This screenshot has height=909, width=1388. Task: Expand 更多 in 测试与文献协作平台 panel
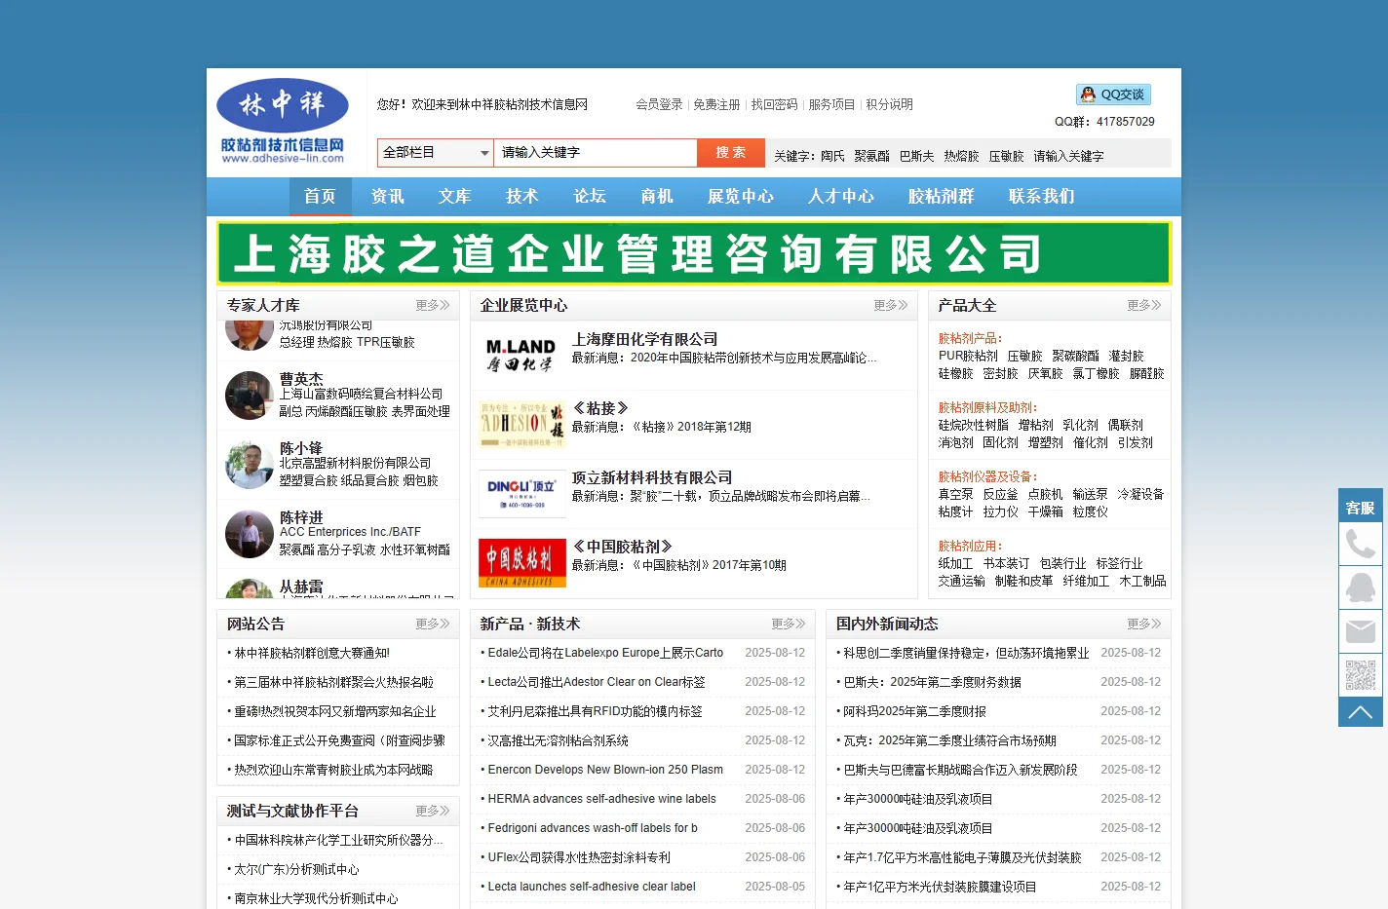point(433,812)
